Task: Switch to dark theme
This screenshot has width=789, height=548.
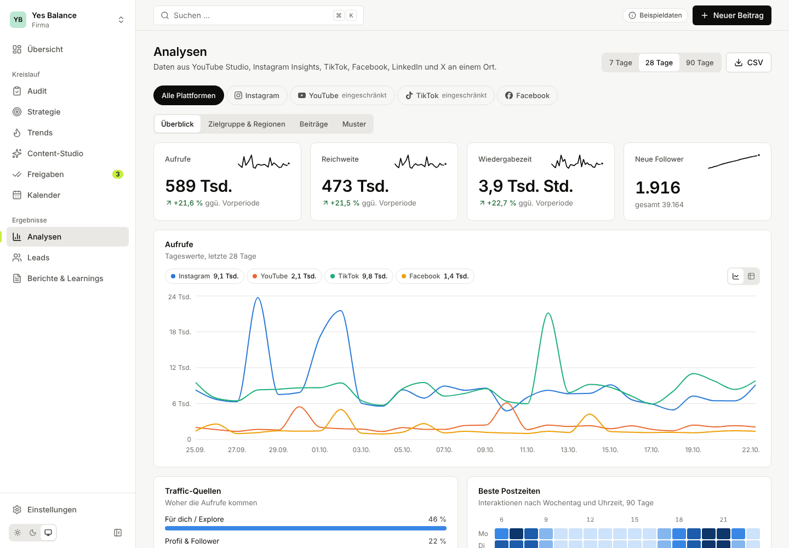Action: tap(33, 533)
